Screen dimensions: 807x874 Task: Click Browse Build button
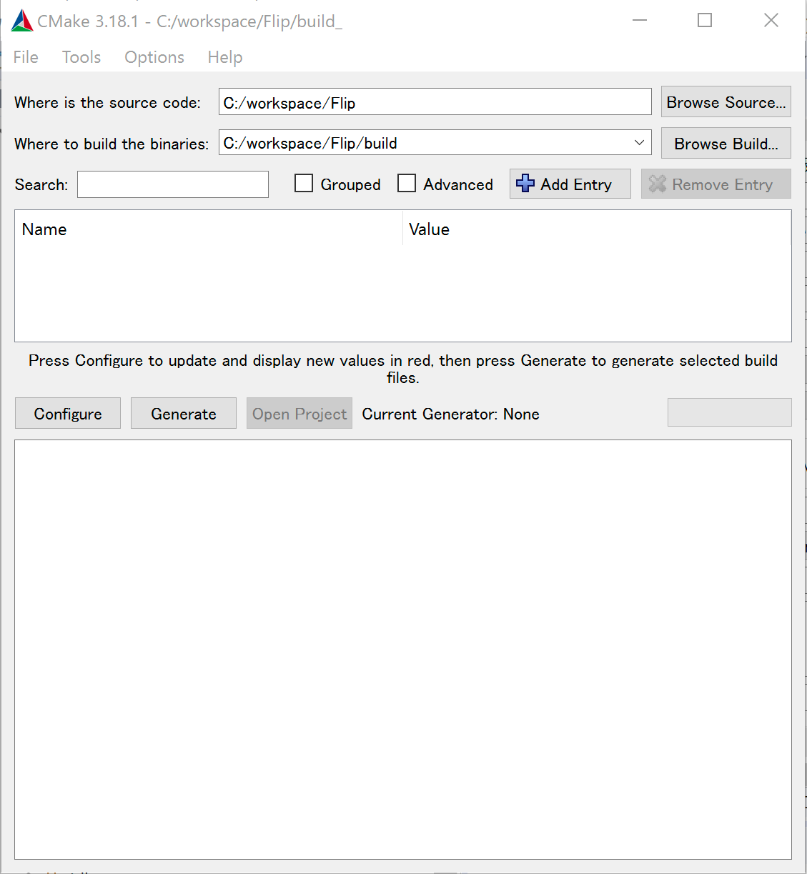point(726,144)
